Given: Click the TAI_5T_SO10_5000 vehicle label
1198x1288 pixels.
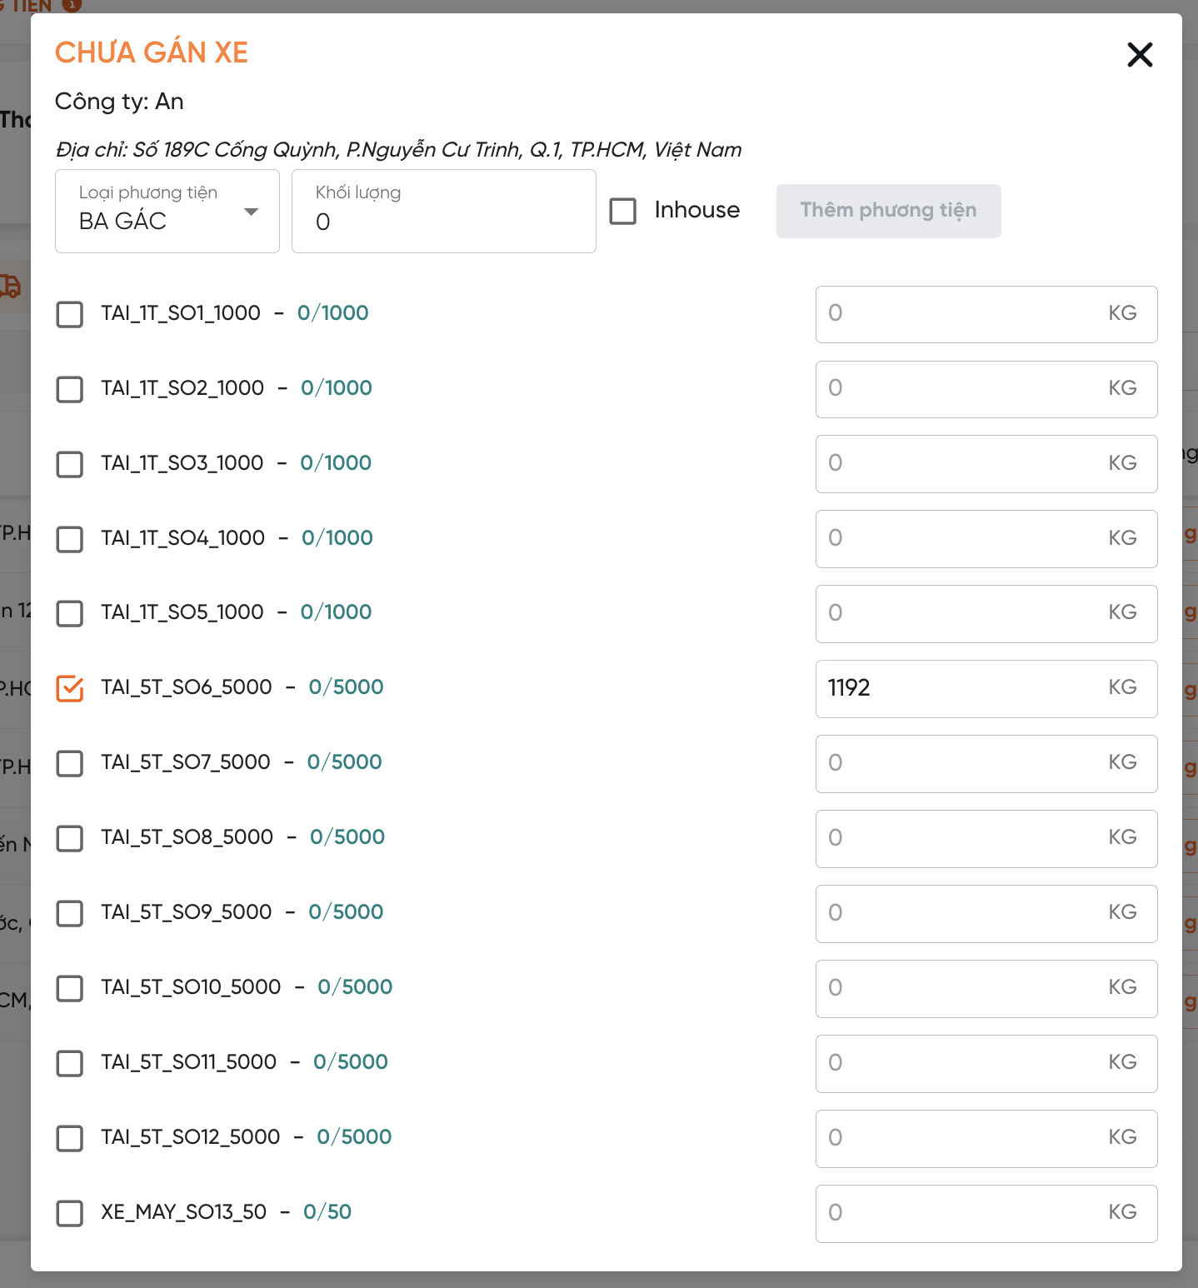Looking at the screenshot, I should click(191, 987).
